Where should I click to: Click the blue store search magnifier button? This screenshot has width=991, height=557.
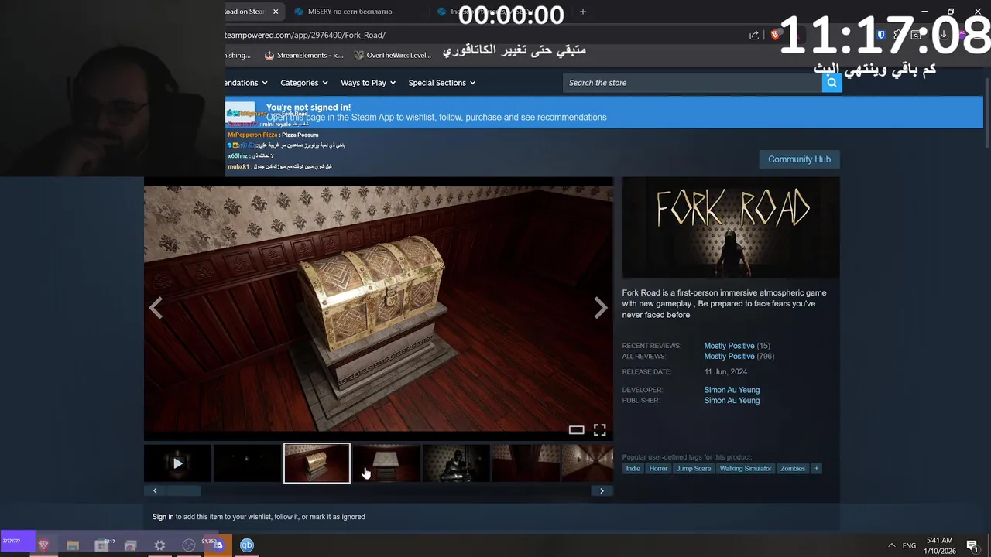[x=832, y=83]
